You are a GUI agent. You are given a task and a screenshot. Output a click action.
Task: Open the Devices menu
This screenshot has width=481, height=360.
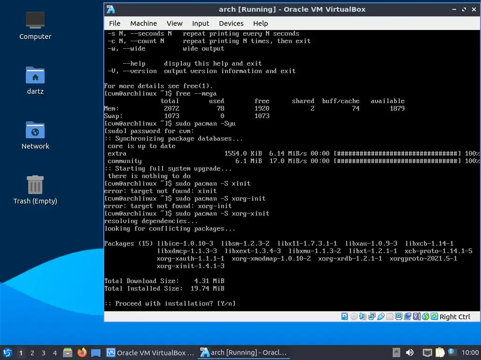pyautogui.click(x=231, y=23)
